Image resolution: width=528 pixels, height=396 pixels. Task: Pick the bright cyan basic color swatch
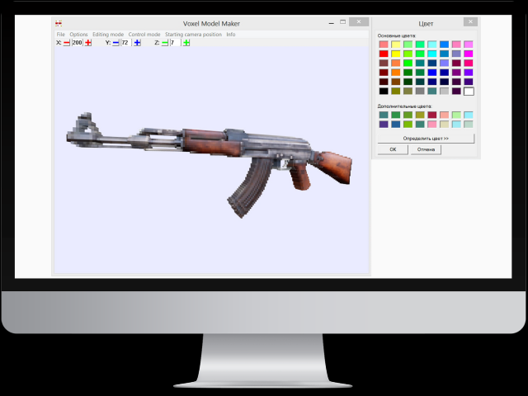click(x=432, y=54)
